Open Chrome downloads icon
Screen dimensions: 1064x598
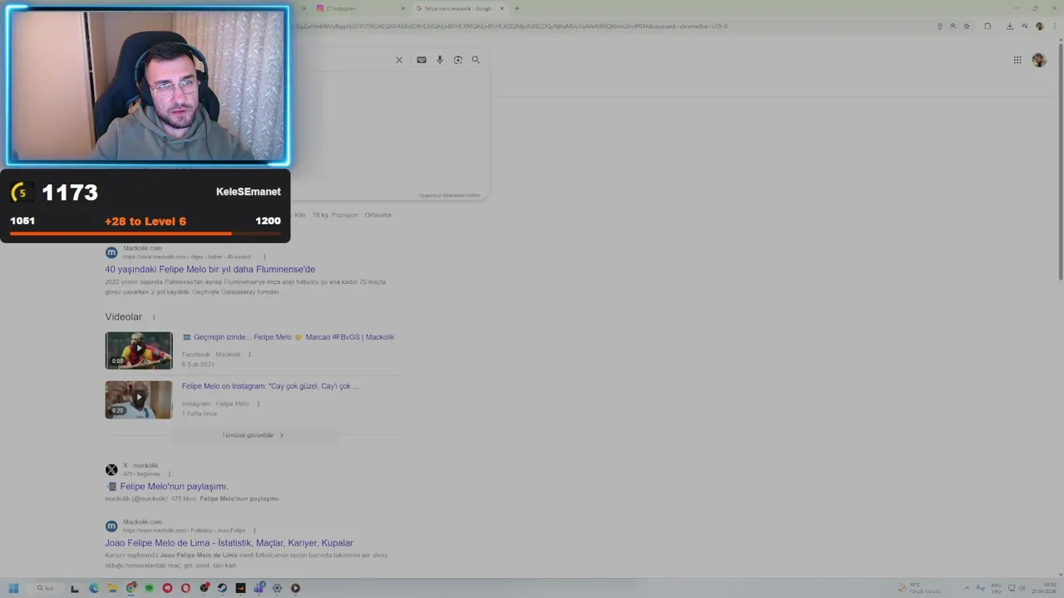point(1010,26)
